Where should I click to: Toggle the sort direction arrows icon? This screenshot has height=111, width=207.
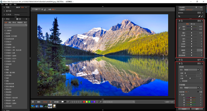[x=51, y=102]
